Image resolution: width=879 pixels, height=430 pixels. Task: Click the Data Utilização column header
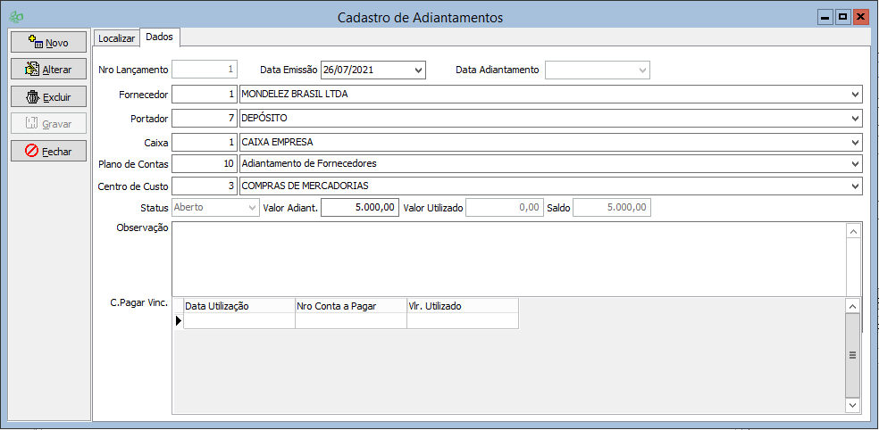click(239, 306)
